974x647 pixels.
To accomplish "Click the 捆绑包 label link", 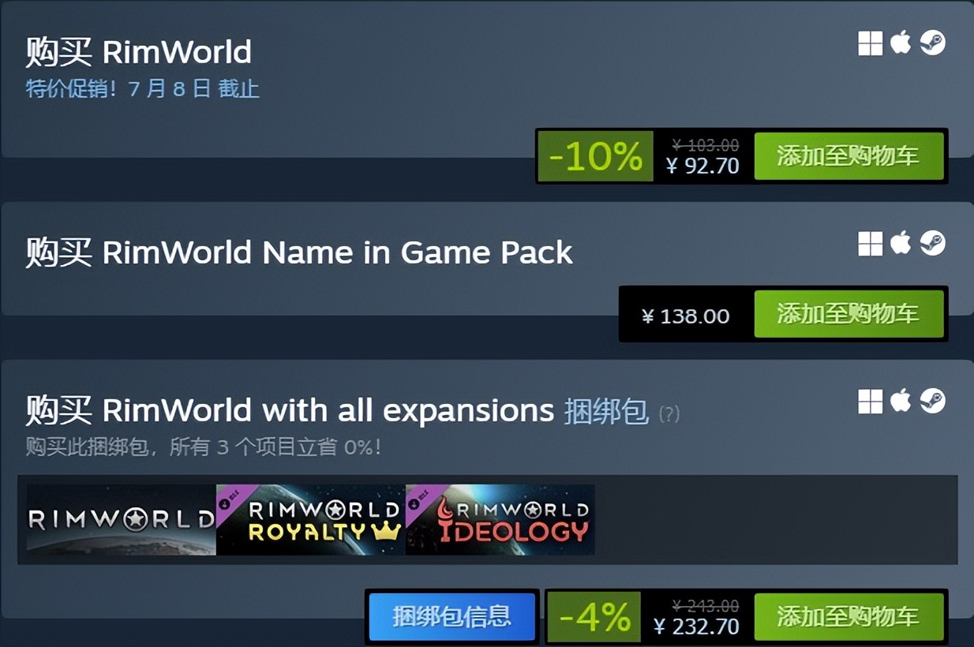I will coord(606,411).
